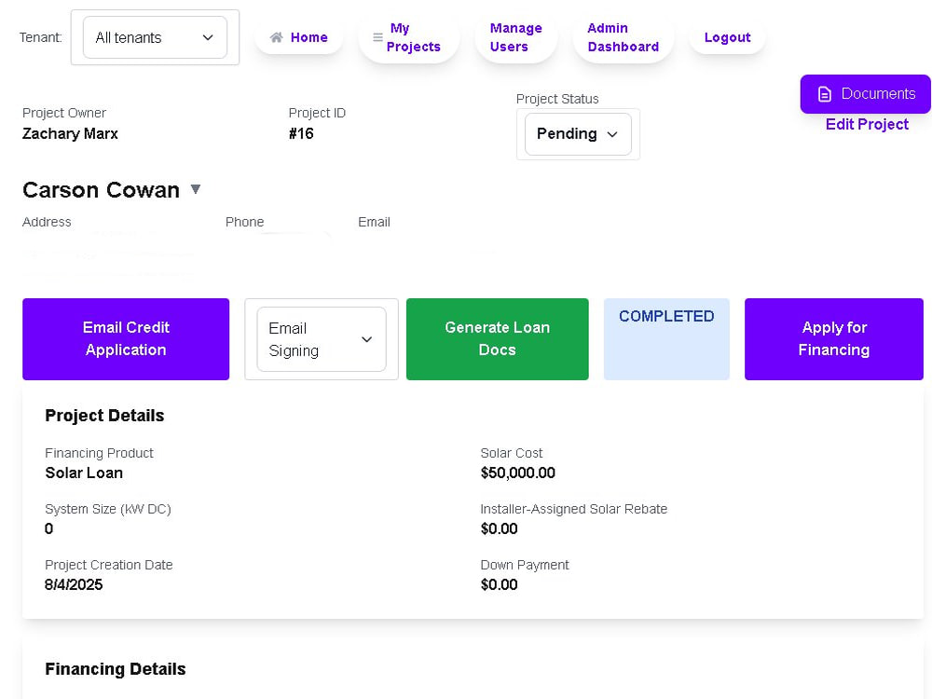Click the Email field label
Image resolution: width=932 pixels, height=699 pixels.
(x=374, y=222)
